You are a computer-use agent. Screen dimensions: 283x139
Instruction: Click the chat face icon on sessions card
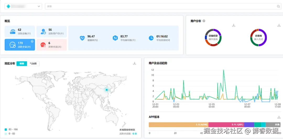pyautogui.click(x=13, y=45)
